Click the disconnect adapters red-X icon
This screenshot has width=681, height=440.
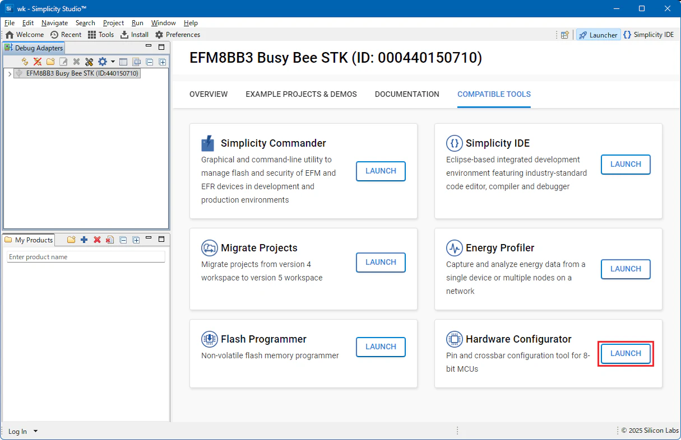[x=38, y=62]
